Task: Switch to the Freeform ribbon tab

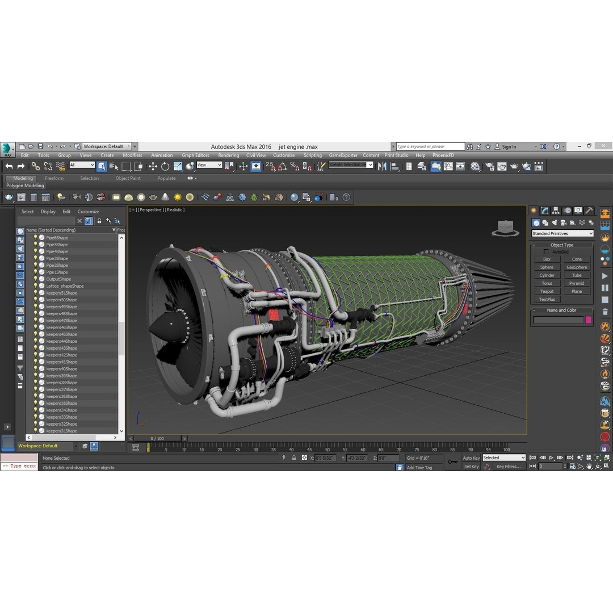Action: [x=54, y=178]
